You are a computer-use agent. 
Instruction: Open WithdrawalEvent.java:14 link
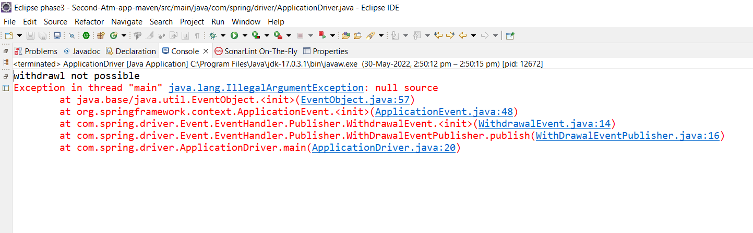pyautogui.click(x=544, y=123)
